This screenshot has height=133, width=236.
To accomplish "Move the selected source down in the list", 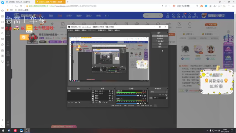I will (x=107, y=102).
